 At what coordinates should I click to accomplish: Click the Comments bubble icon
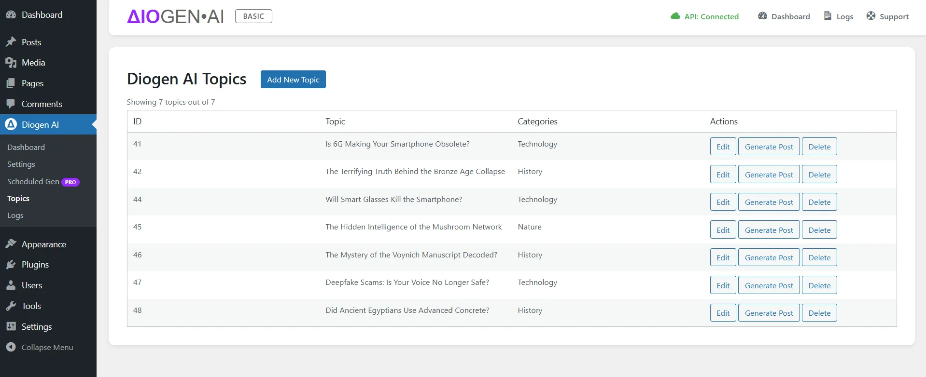pos(11,104)
